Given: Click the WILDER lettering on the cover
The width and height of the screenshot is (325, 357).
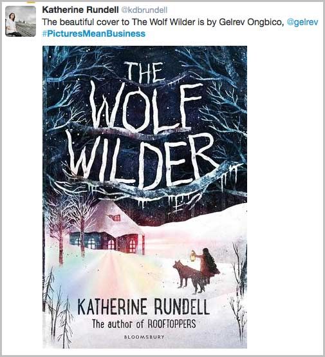Looking at the screenshot, I should tap(142, 162).
